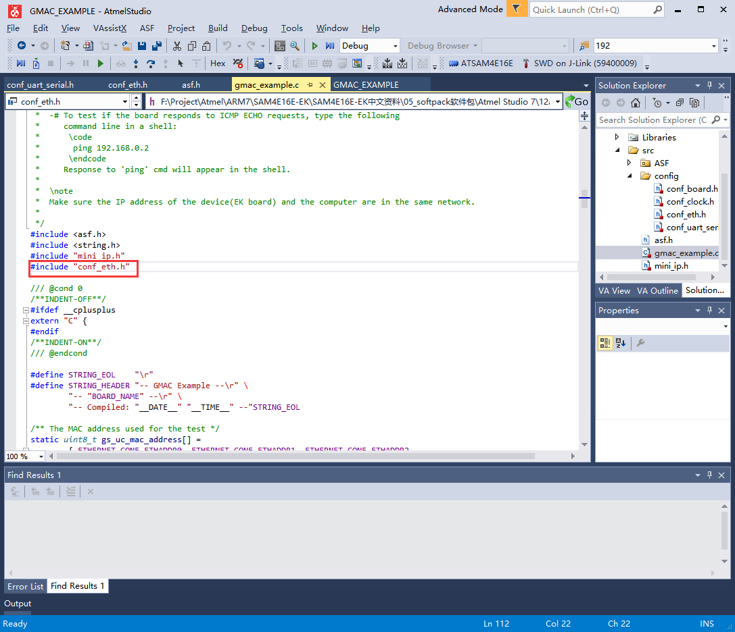This screenshot has height=632, width=735.
Task: Open the conf_eth.h scope dropdown
Action: [124, 101]
